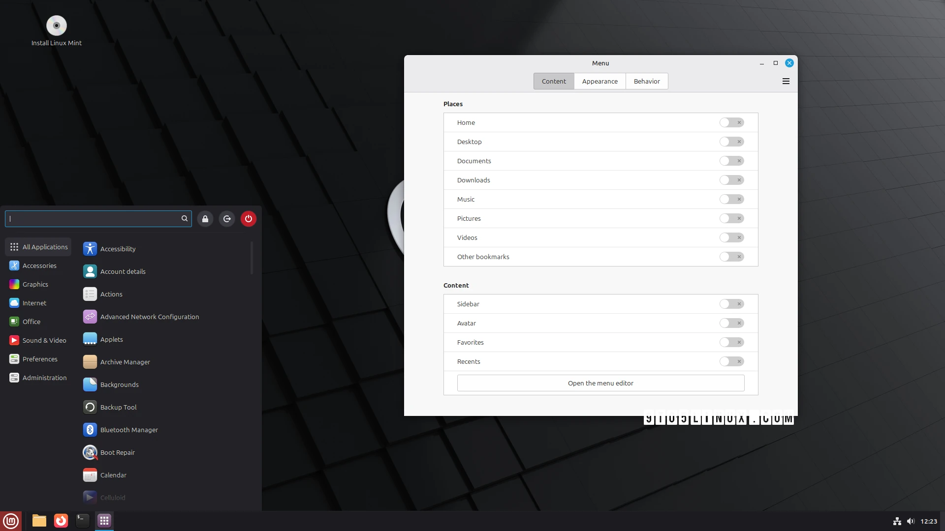Launch Bluetooth Manager from the app list
The height and width of the screenshot is (531, 945).
tap(129, 429)
